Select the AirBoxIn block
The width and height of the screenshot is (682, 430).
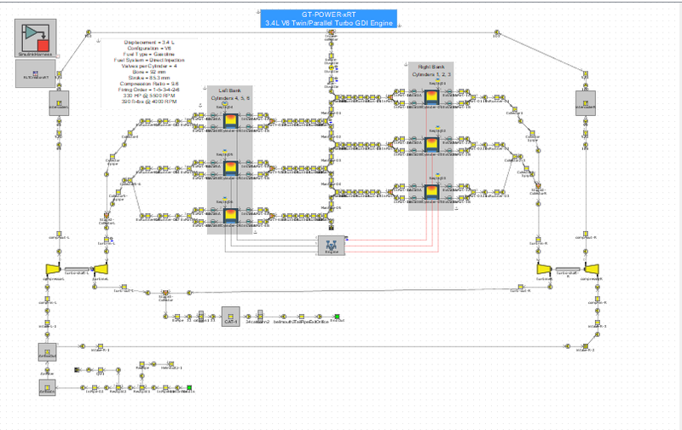[48, 387]
